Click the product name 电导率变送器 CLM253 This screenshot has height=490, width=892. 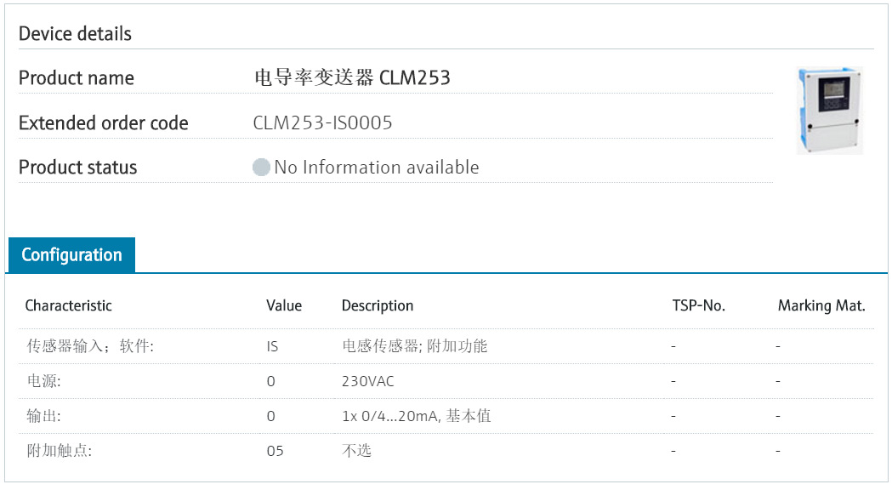352,77
